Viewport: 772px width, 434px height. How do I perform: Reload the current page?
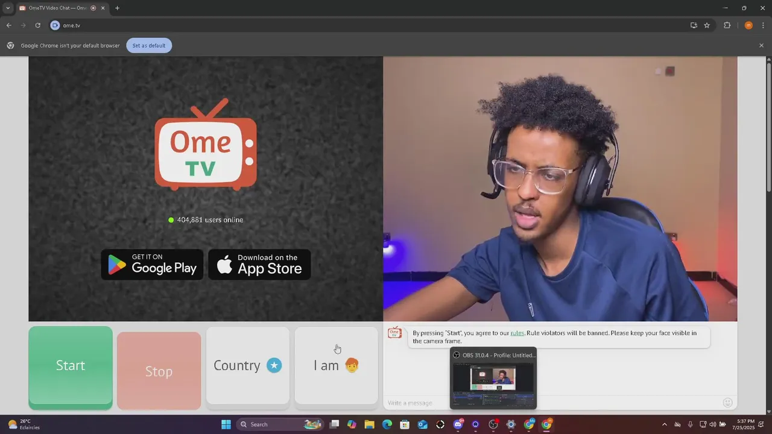pyautogui.click(x=37, y=25)
